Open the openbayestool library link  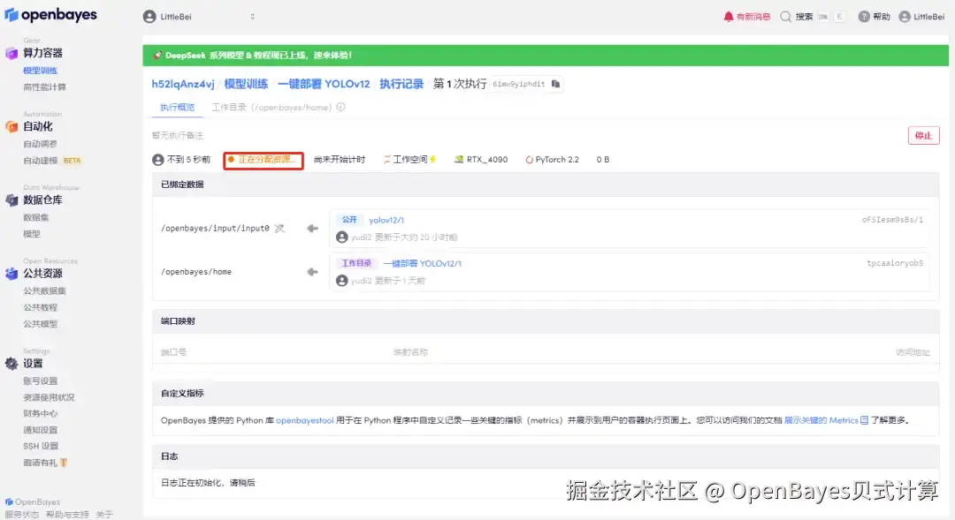304,420
